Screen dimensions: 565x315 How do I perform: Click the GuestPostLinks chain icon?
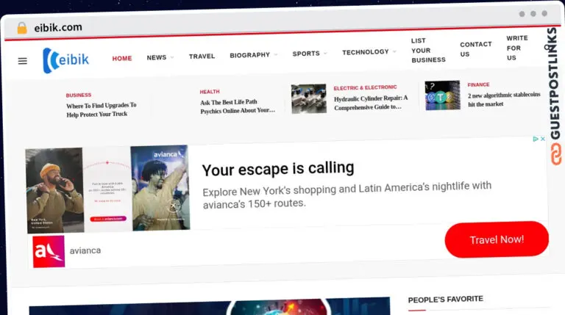[x=555, y=154]
